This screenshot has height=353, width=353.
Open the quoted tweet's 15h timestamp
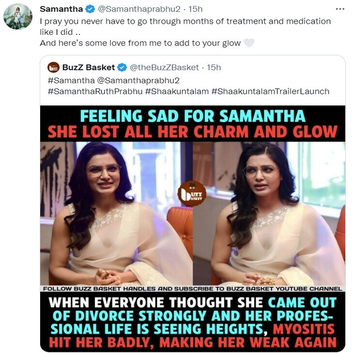coord(214,67)
